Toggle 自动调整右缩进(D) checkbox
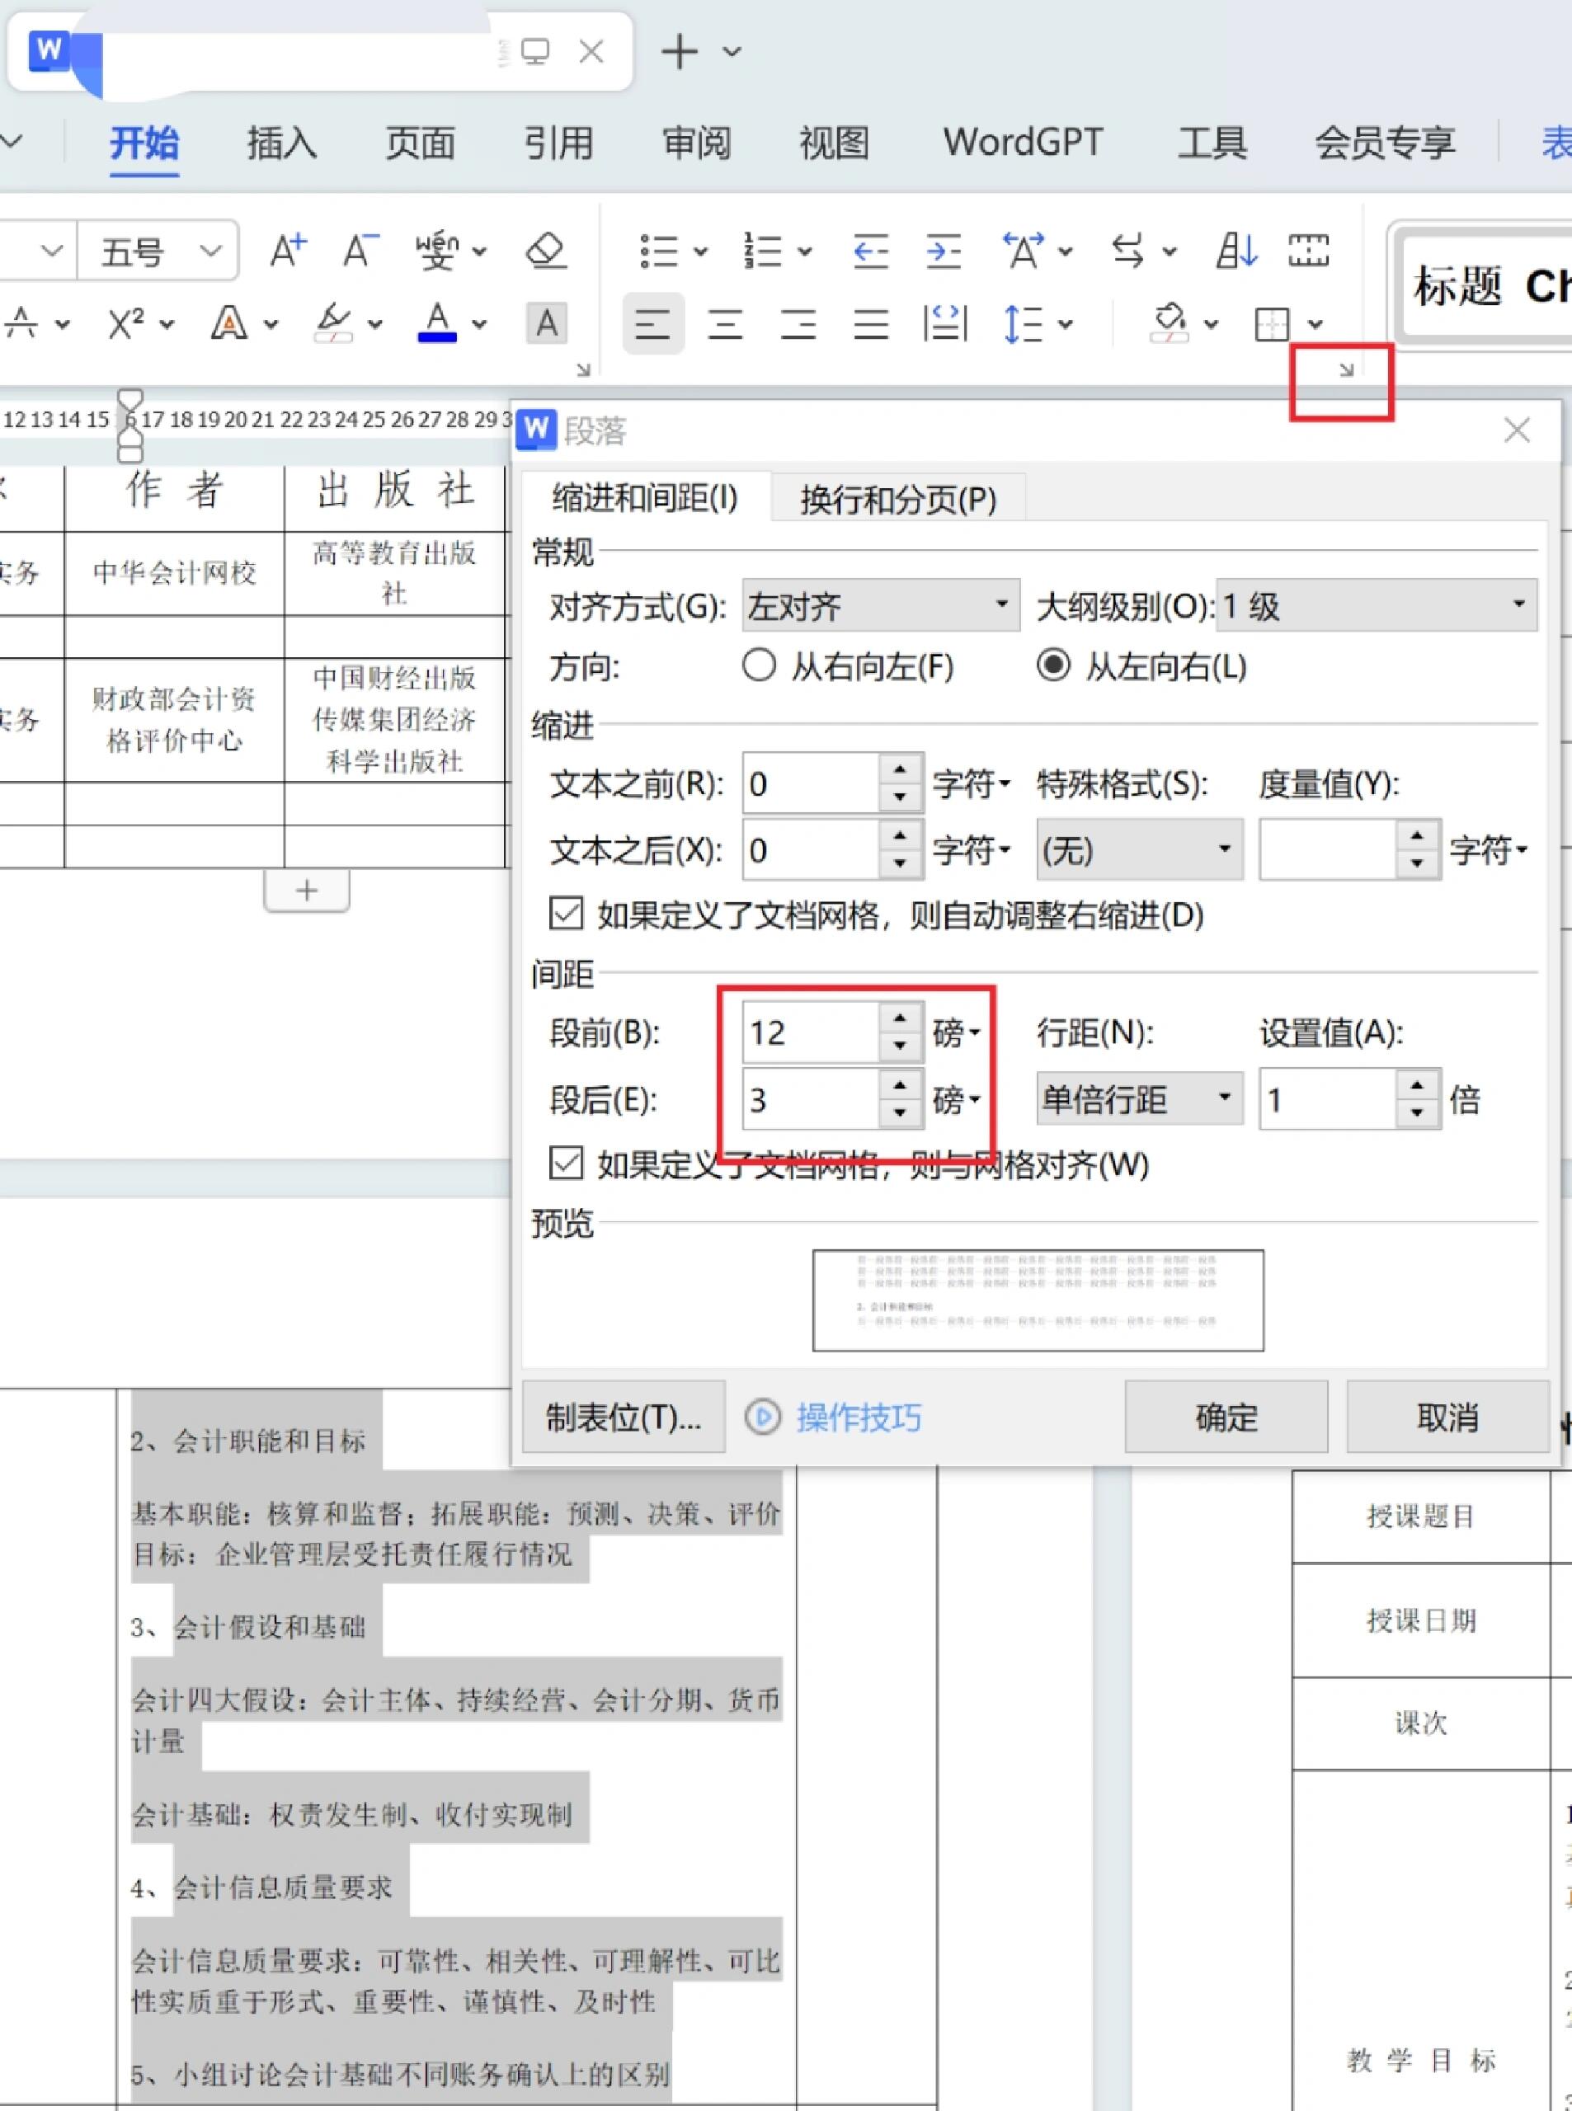 pos(566,914)
